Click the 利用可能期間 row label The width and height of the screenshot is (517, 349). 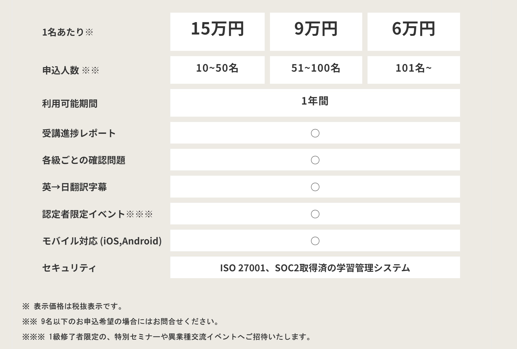(x=70, y=104)
